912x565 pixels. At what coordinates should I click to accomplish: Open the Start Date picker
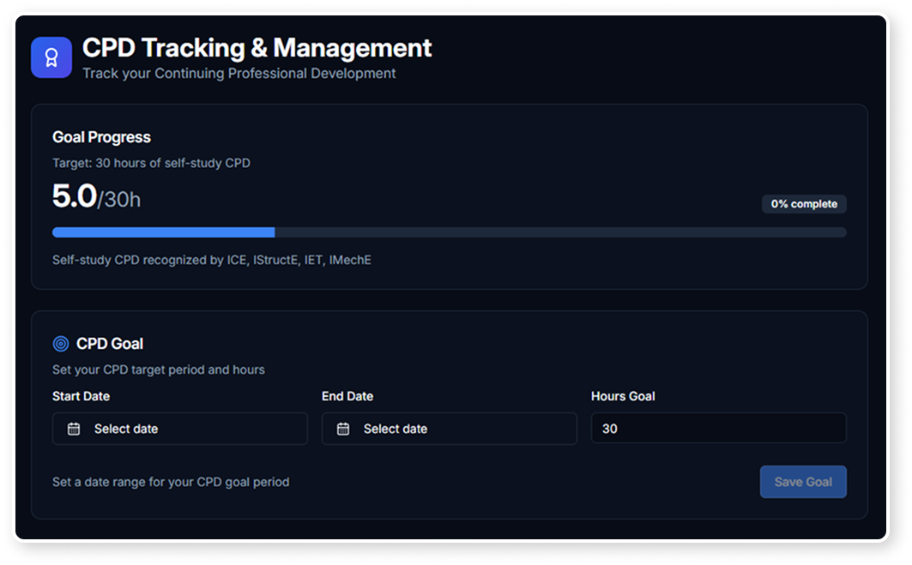(179, 429)
